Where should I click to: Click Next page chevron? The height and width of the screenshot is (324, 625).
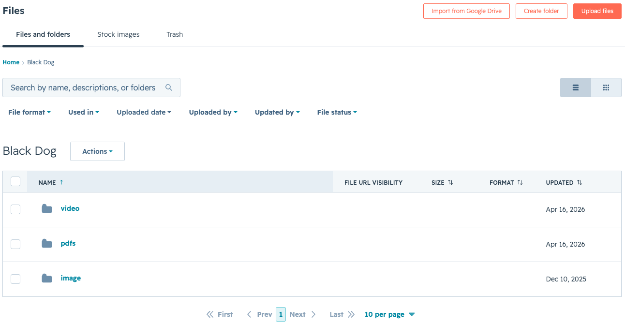click(x=313, y=314)
